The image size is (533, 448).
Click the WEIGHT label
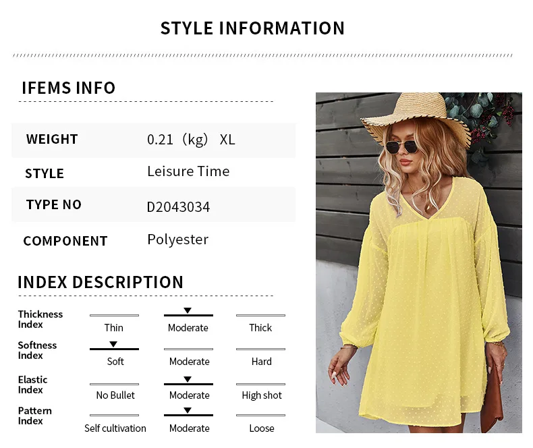52,139
